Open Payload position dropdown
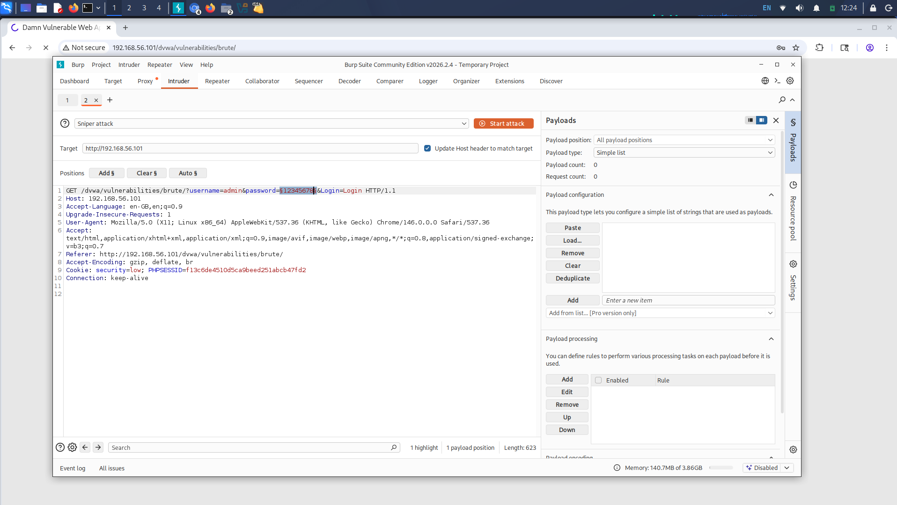Image resolution: width=897 pixels, height=505 pixels. [x=684, y=140]
